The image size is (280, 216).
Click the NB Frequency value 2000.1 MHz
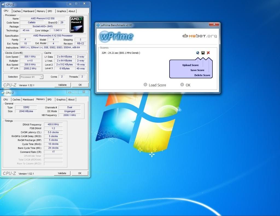(70, 115)
